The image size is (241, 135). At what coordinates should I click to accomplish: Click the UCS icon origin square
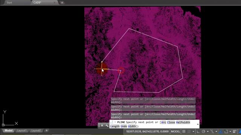[x=3, y=125]
